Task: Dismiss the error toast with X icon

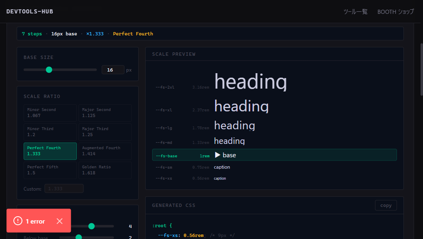Action: click(60, 221)
